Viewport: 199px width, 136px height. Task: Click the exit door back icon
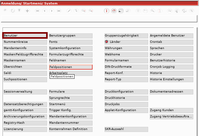[121, 11]
